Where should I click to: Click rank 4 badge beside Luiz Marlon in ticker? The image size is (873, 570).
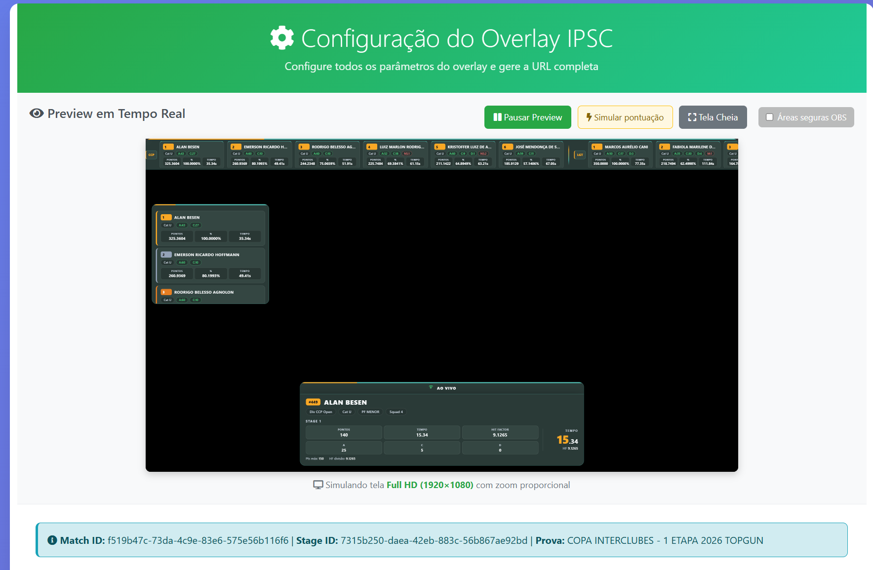(371, 147)
